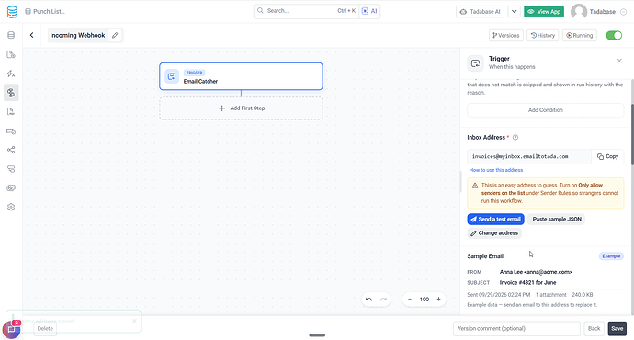The height and width of the screenshot is (340, 634).
Task: Open the share nodes sidebar icon
Action: point(11,150)
